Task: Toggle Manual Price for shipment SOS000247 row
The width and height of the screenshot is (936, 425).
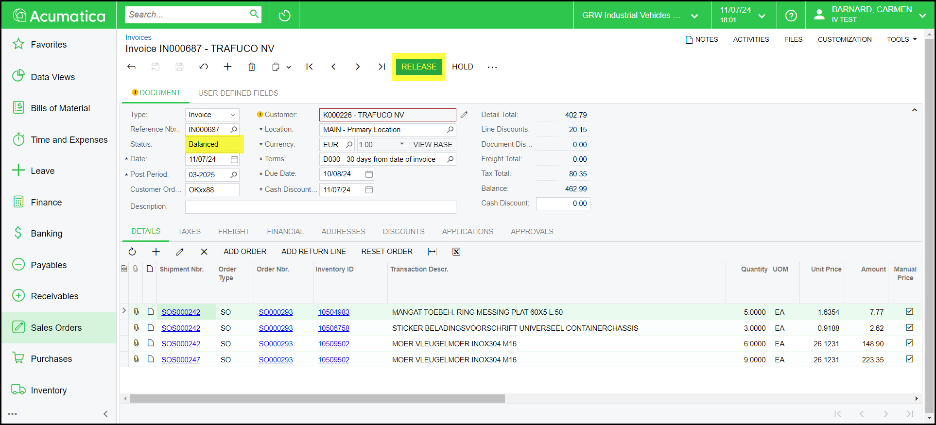Action: pyautogui.click(x=909, y=359)
